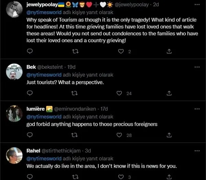Reply to jewelypoolay's tweet
206x180 pixels.
[x=30, y=51]
